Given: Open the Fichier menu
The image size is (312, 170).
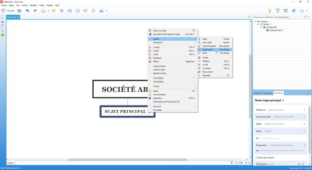Looking at the screenshot, I should tap(4, 5).
